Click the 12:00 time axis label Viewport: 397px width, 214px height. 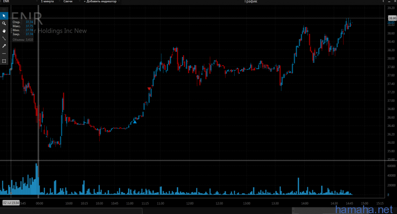coord(190,203)
